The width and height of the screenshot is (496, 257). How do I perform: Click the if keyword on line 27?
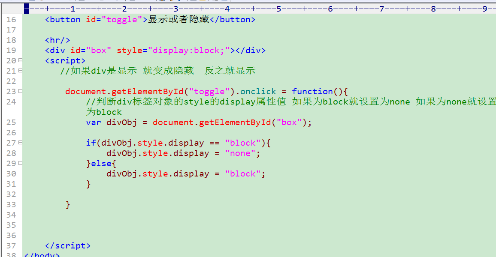click(91, 143)
